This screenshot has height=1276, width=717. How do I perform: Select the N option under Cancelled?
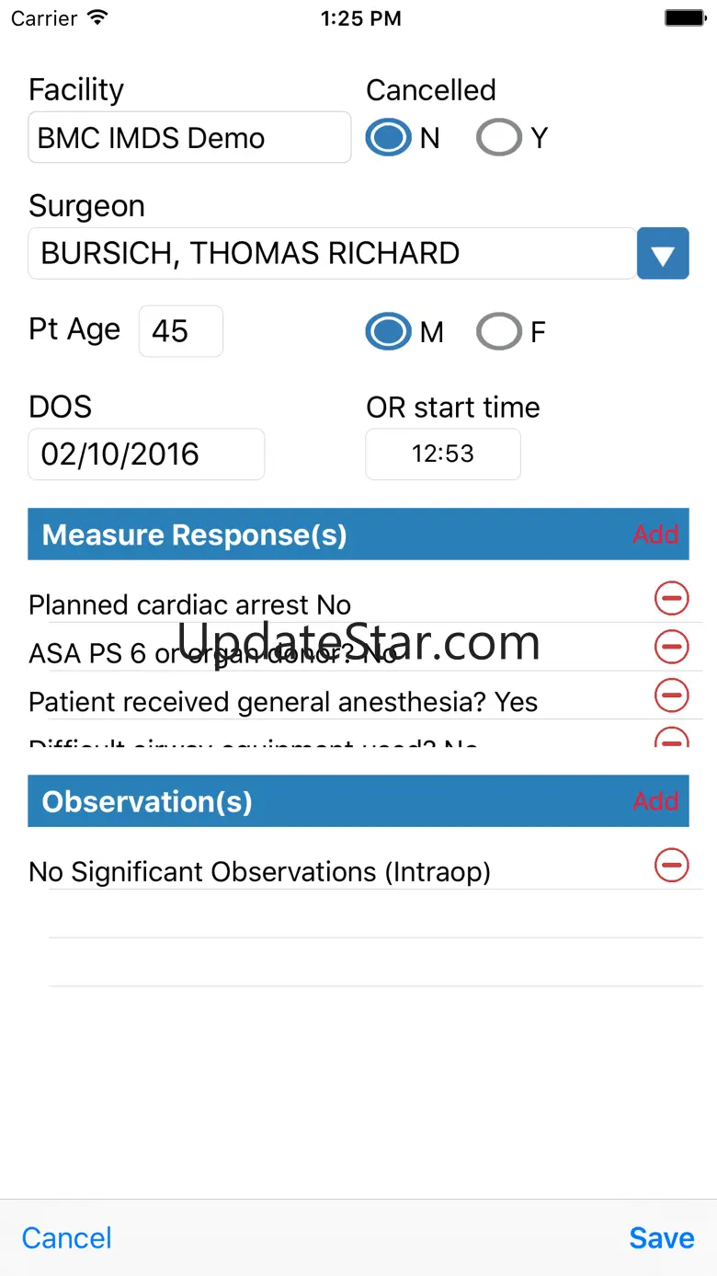click(388, 138)
